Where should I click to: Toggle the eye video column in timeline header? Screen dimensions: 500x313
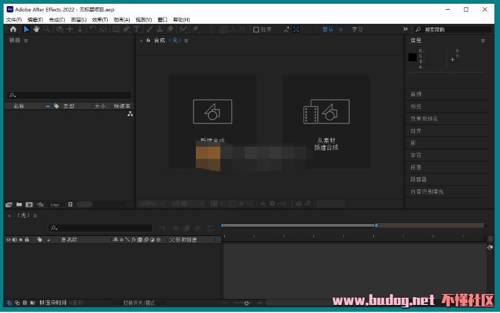pos(9,240)
